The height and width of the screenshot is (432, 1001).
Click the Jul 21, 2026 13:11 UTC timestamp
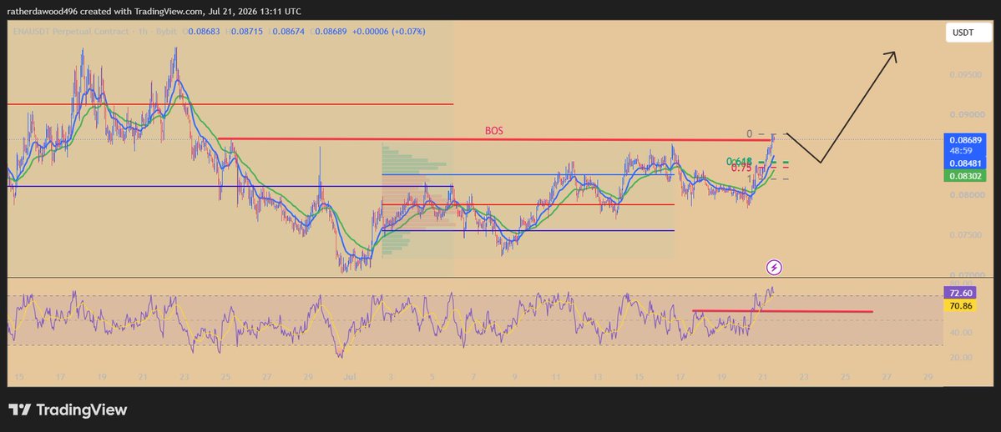[255, 12]
